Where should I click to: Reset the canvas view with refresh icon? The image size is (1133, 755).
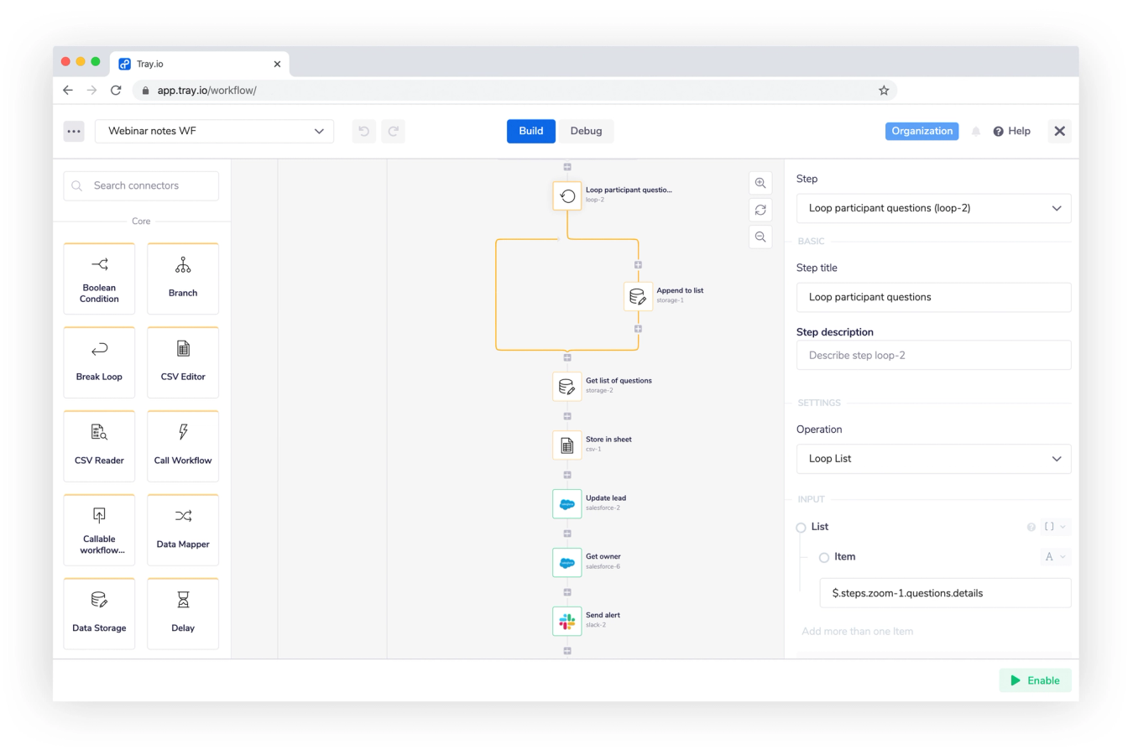click(x=760, y=210)
